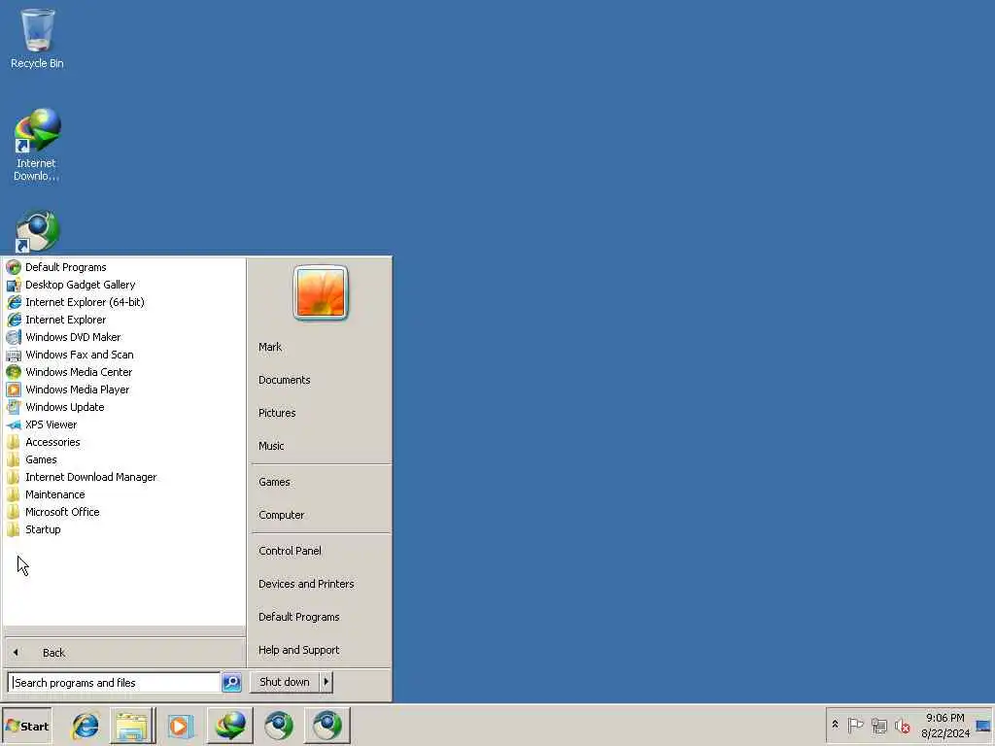
Task: Go Back to the main Start menu
Action: (x=124, y=652)
